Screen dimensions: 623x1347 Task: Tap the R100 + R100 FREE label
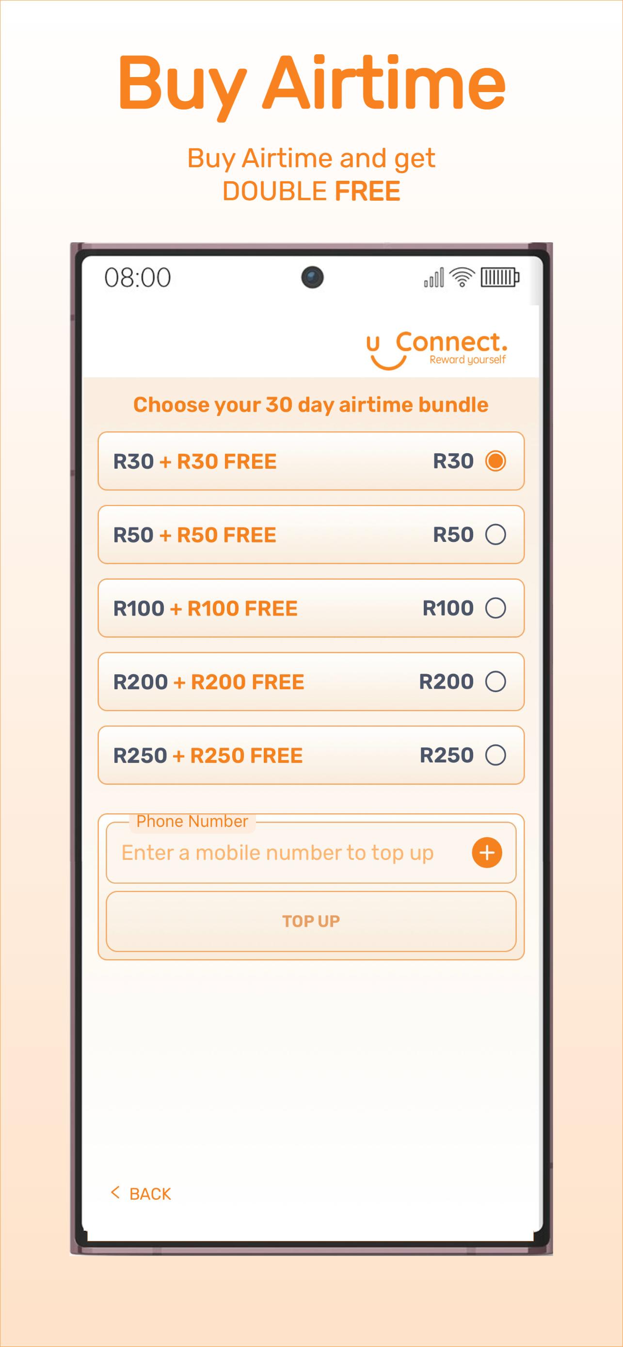click(205, 609)
